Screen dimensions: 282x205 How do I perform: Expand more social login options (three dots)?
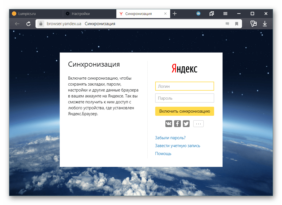198,124
